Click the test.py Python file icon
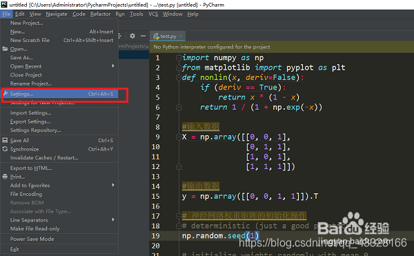Screen dimensions: 414x256 pyautogui.click(x=156, y=36)
